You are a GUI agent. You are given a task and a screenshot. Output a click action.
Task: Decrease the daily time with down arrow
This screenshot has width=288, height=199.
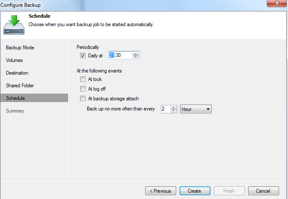[136, 56]
